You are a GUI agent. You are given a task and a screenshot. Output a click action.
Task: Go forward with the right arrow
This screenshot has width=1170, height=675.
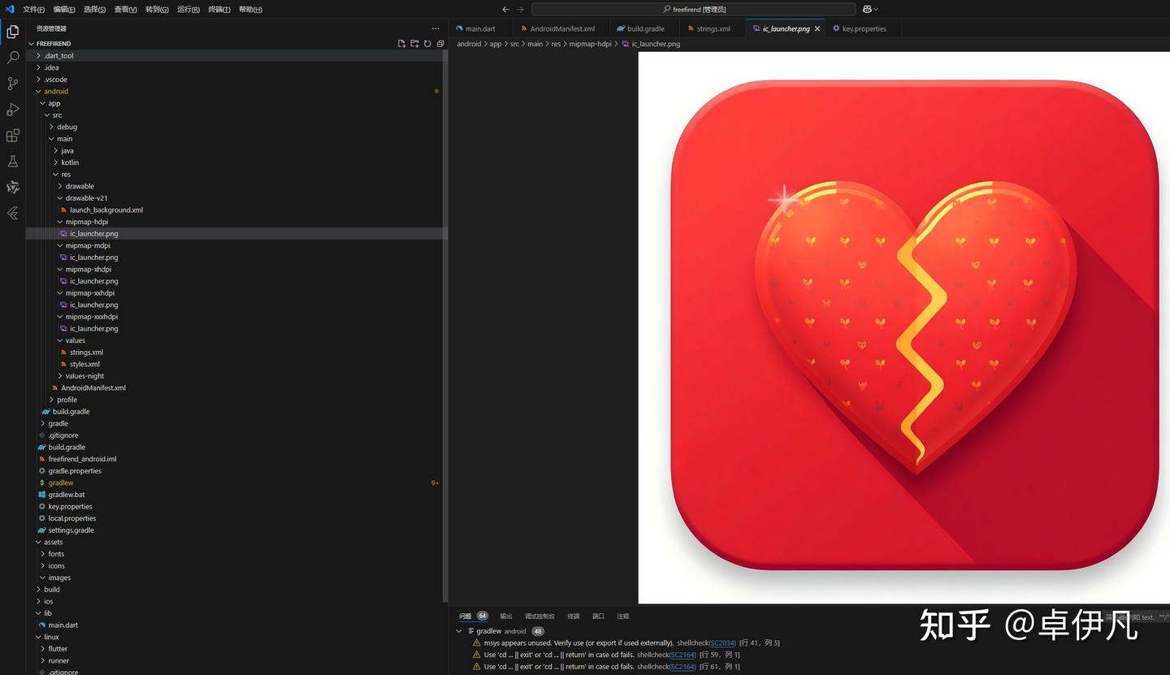pyautogui.click(x=520, y=9)
